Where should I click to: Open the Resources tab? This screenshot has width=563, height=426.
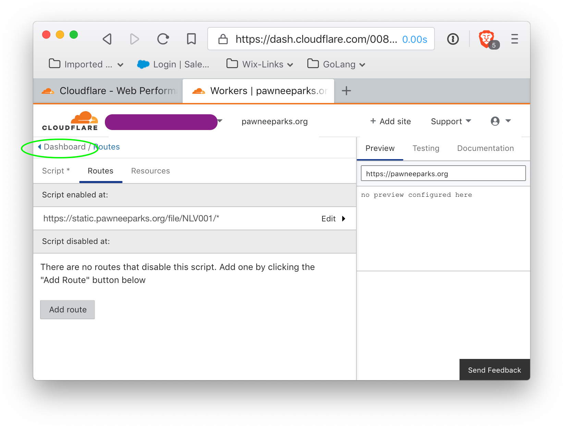[150, 171]
